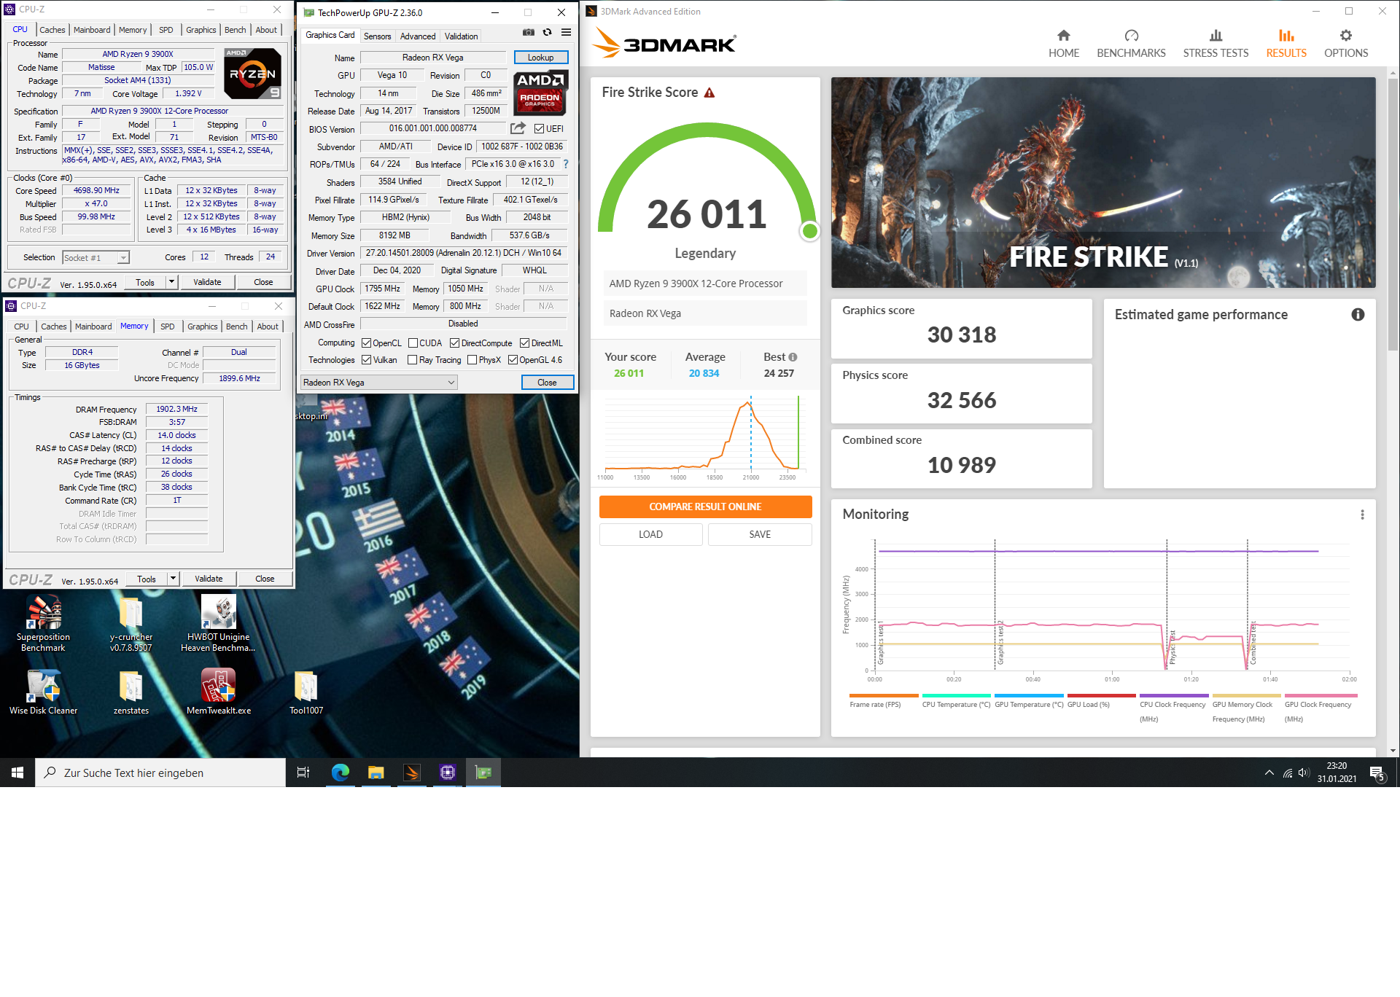Toggle the CUDA checkbox

pos(413,343)
